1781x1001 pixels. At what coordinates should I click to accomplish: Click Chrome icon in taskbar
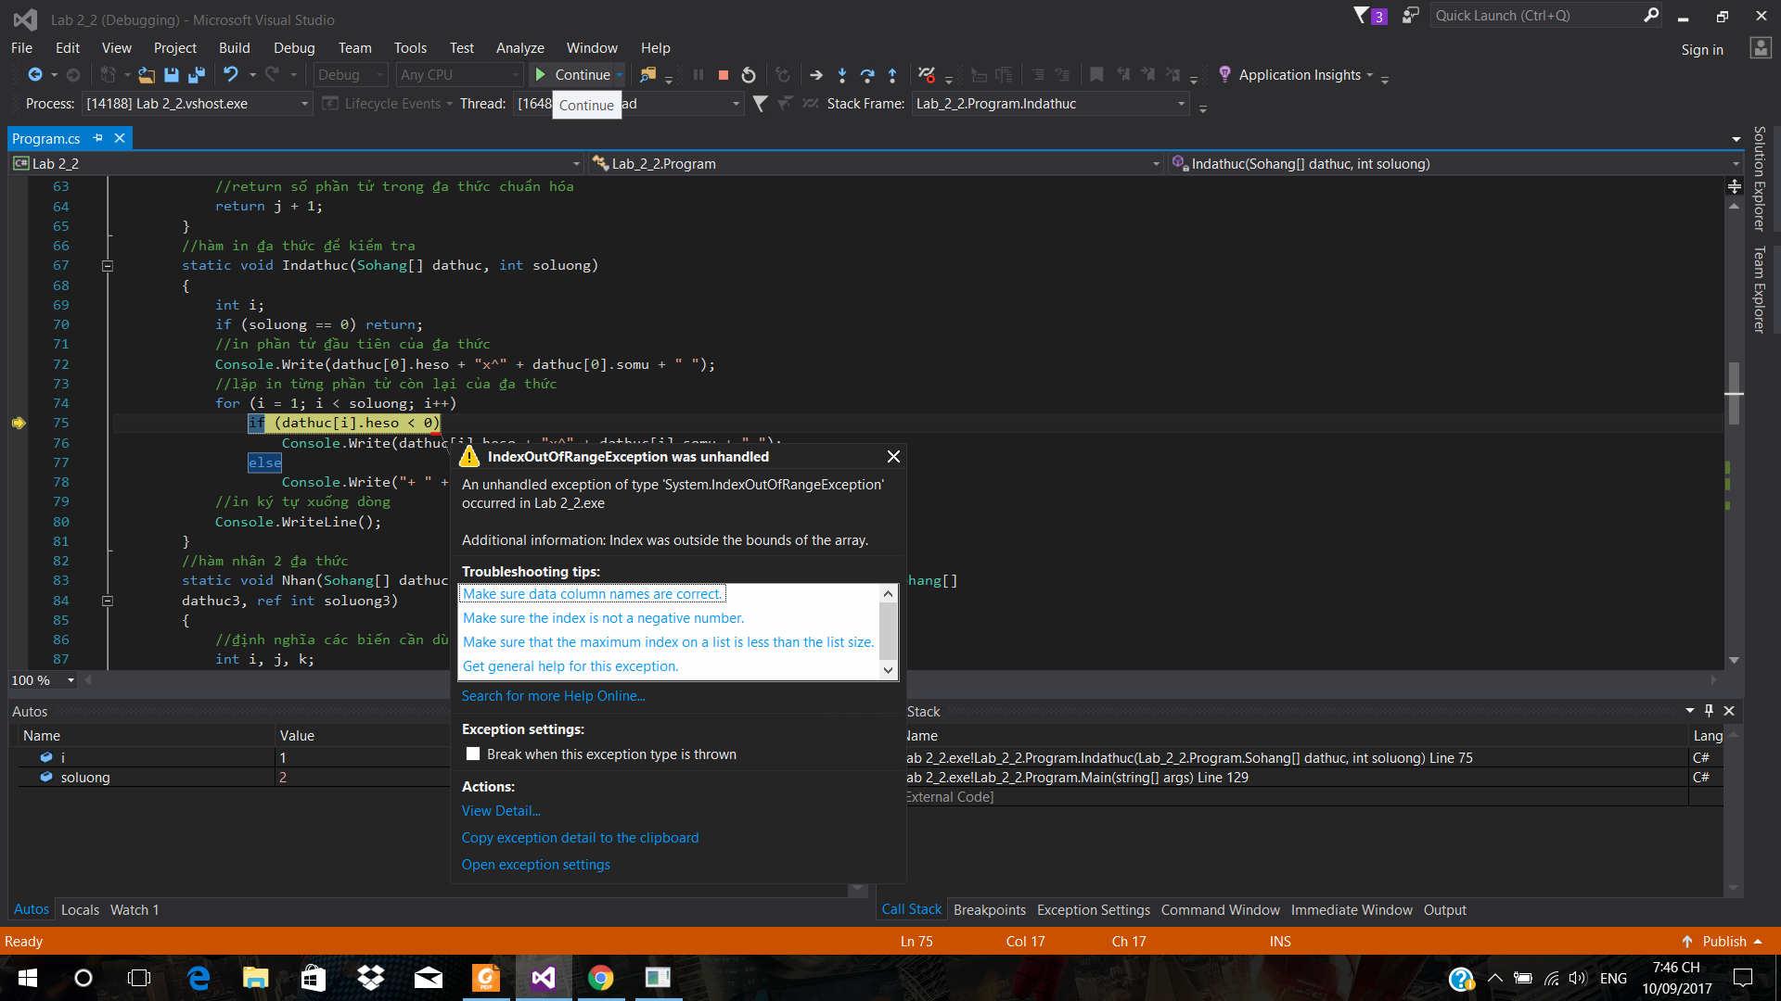(601, 978)
